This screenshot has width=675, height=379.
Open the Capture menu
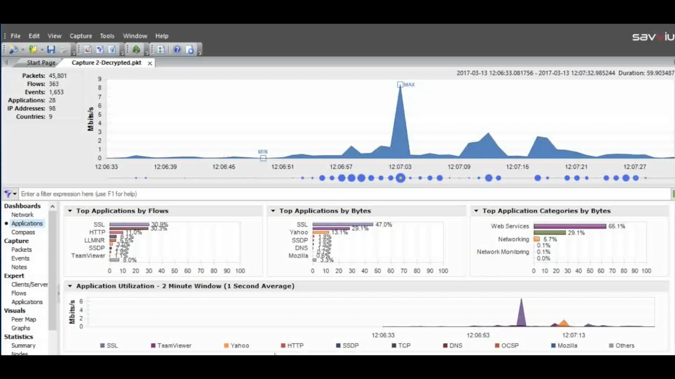point(81,36)
